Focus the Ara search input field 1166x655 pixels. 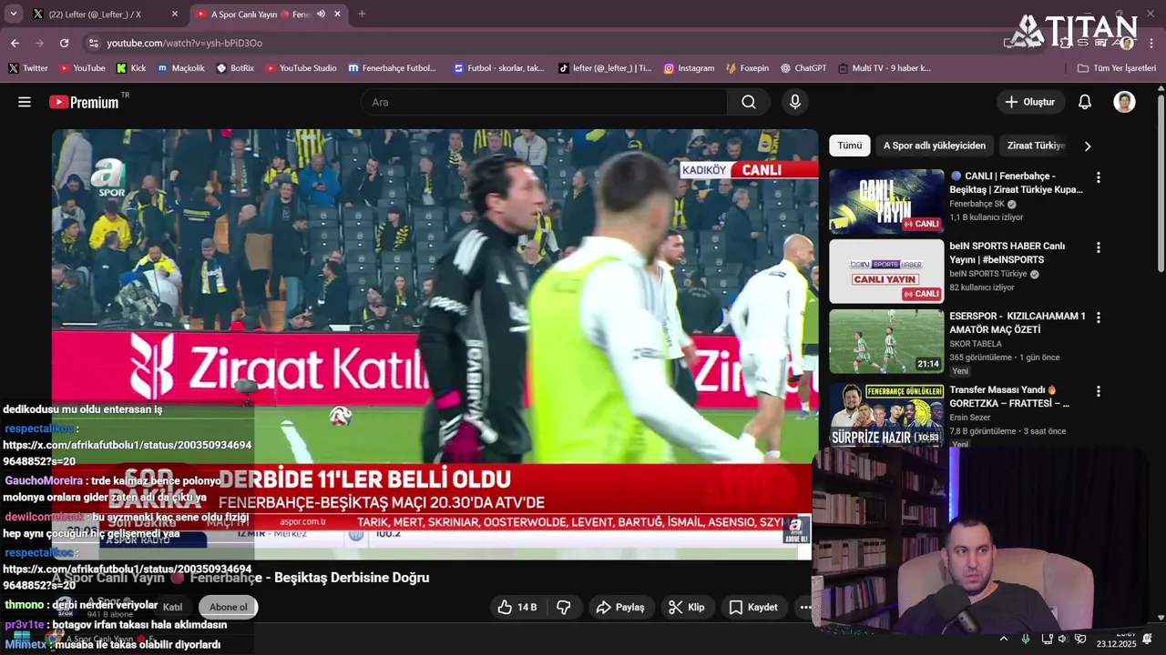[544, 102]
